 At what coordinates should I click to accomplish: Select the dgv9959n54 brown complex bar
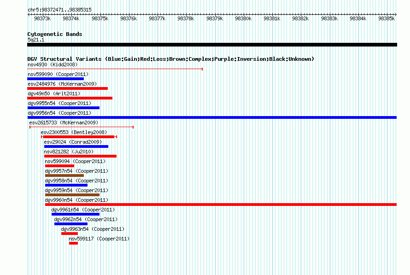(72, 195)
